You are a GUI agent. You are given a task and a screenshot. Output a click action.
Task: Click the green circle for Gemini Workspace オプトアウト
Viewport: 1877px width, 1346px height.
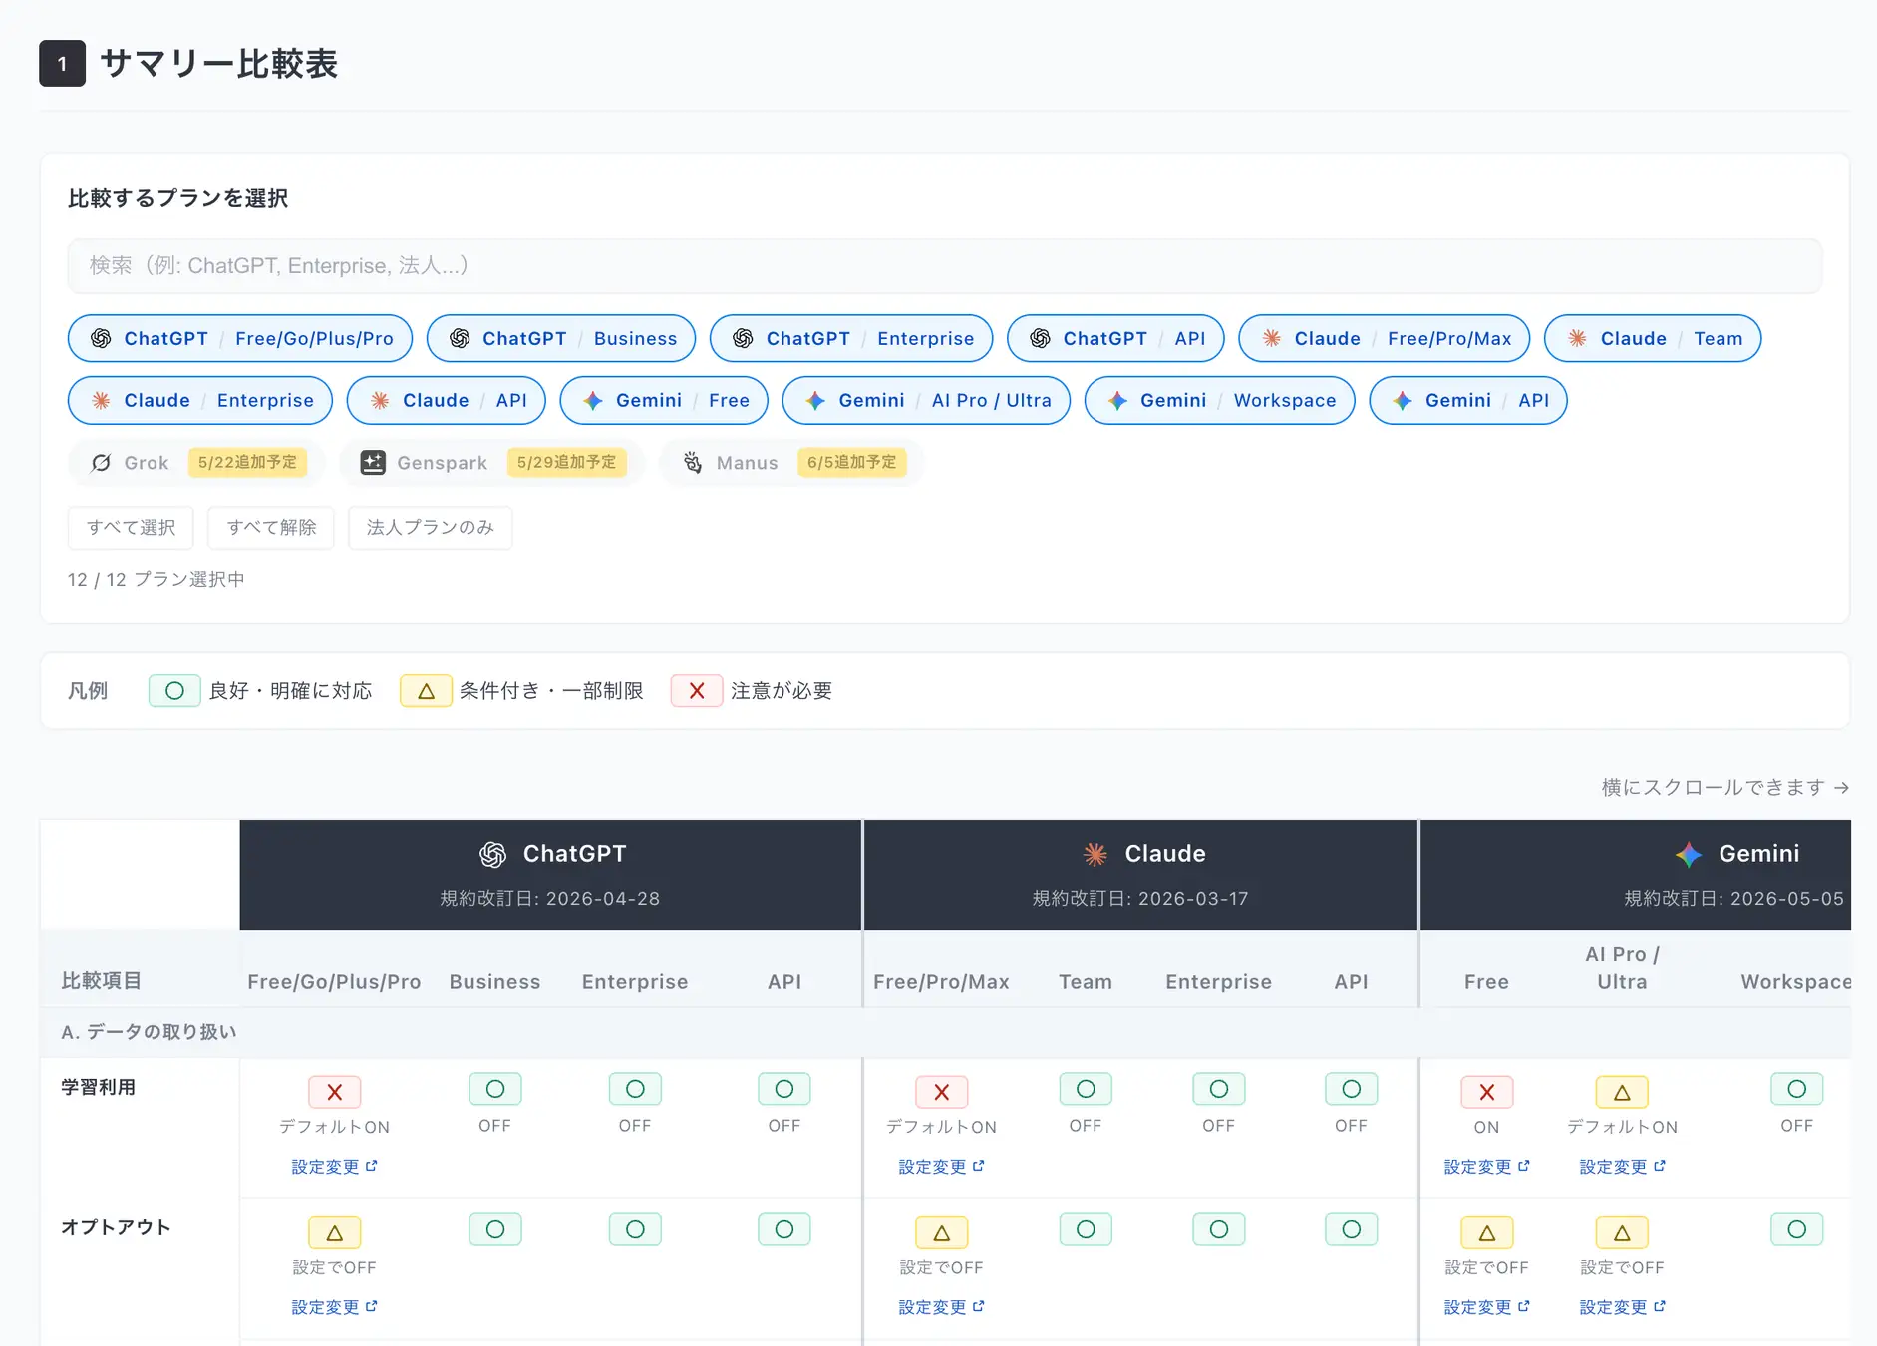click(1797, 1229)
